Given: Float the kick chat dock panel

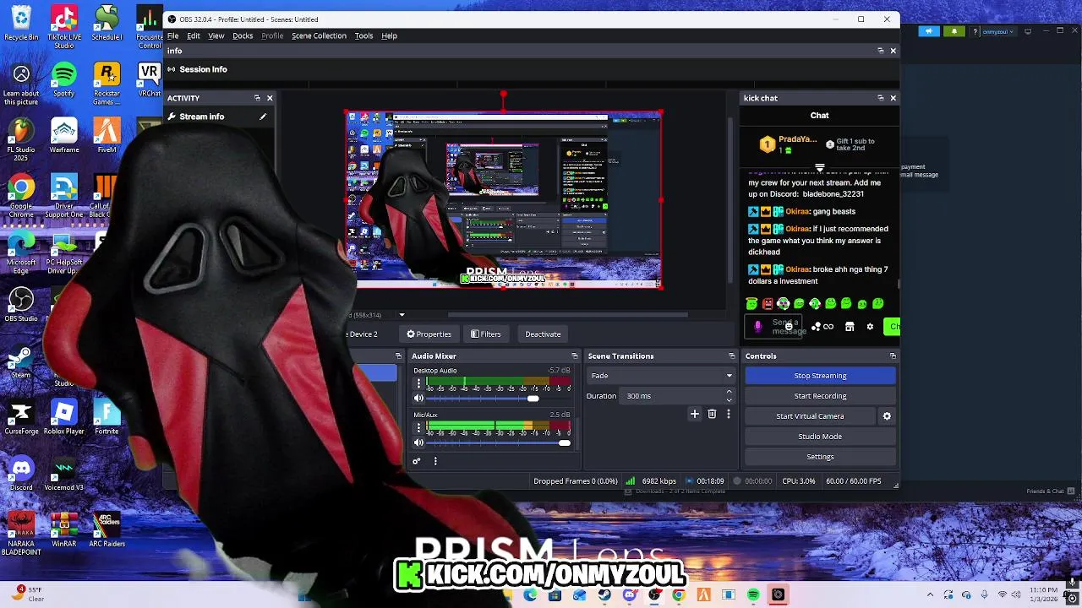Looking at the screenshot, I should (x=880, y=98).
